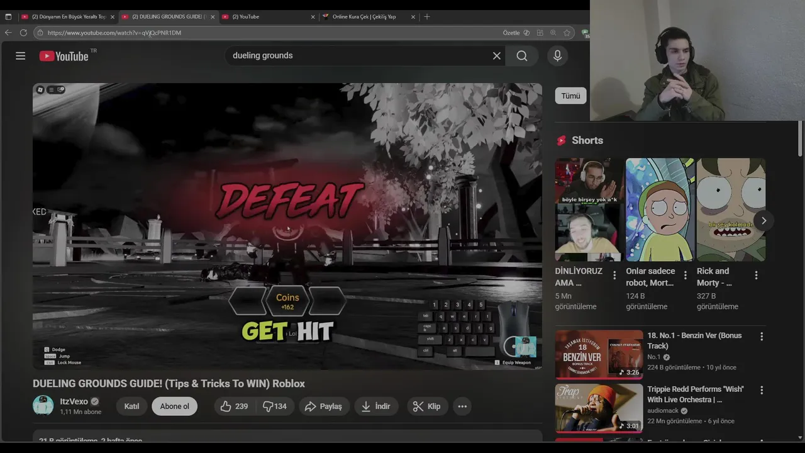Clear the search box text
805x453 pixels.
[497, 56]
